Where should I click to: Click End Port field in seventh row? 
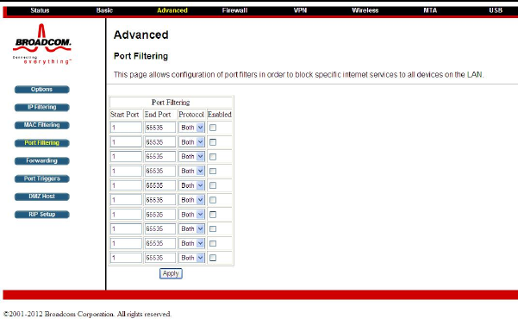tap(160, 215)
